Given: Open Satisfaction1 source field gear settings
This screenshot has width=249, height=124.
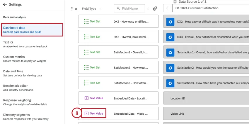Looking at the screenshot, I should click(170, 52).
